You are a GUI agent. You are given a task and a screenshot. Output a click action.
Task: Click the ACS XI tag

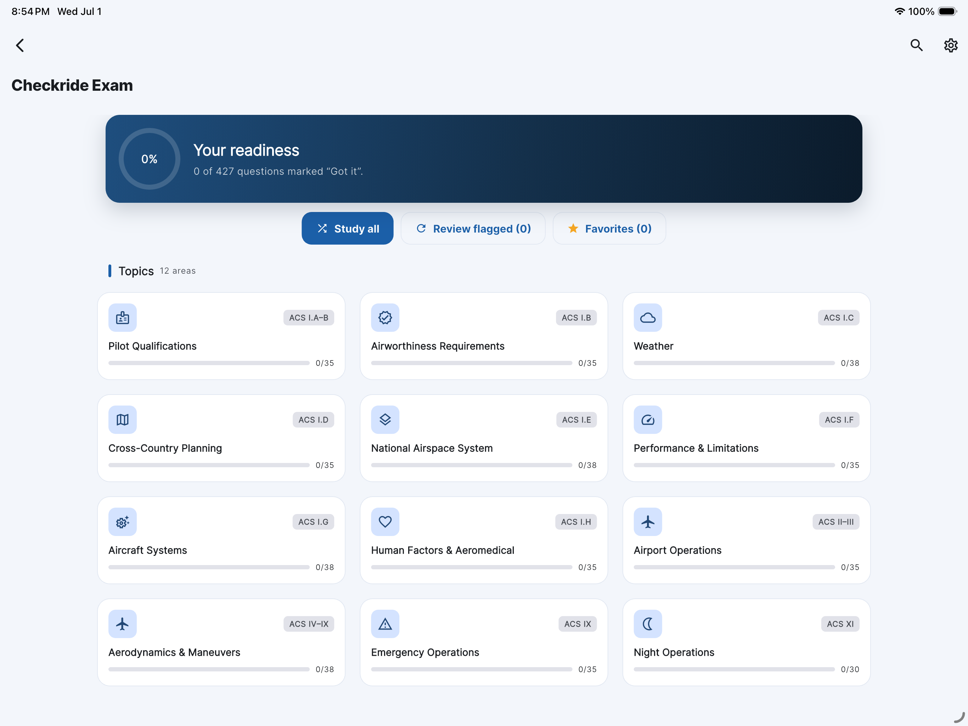tap(840, 624)
